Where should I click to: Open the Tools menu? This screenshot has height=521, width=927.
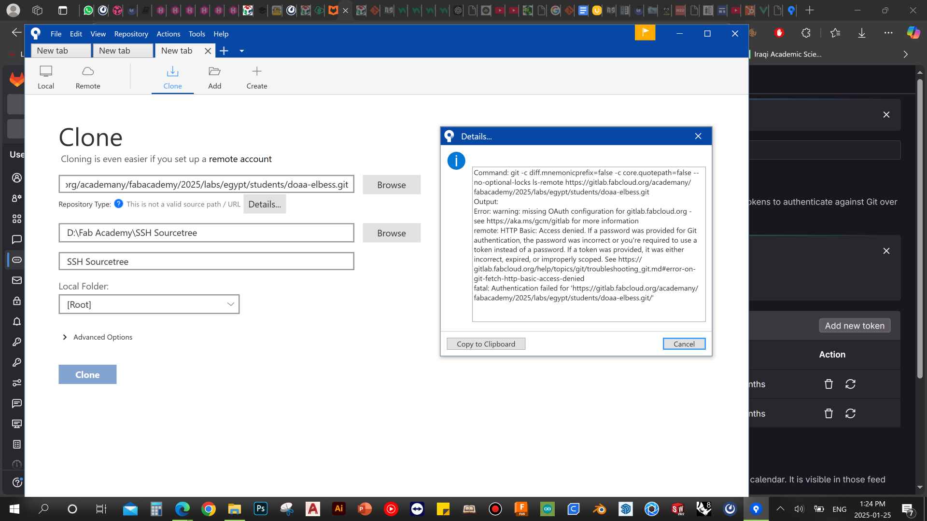[197, 34]
